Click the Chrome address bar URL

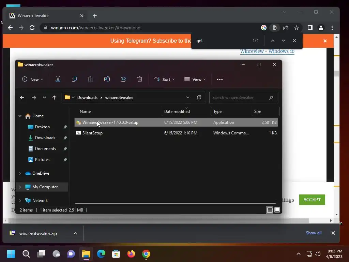click(x=96, y=28)
